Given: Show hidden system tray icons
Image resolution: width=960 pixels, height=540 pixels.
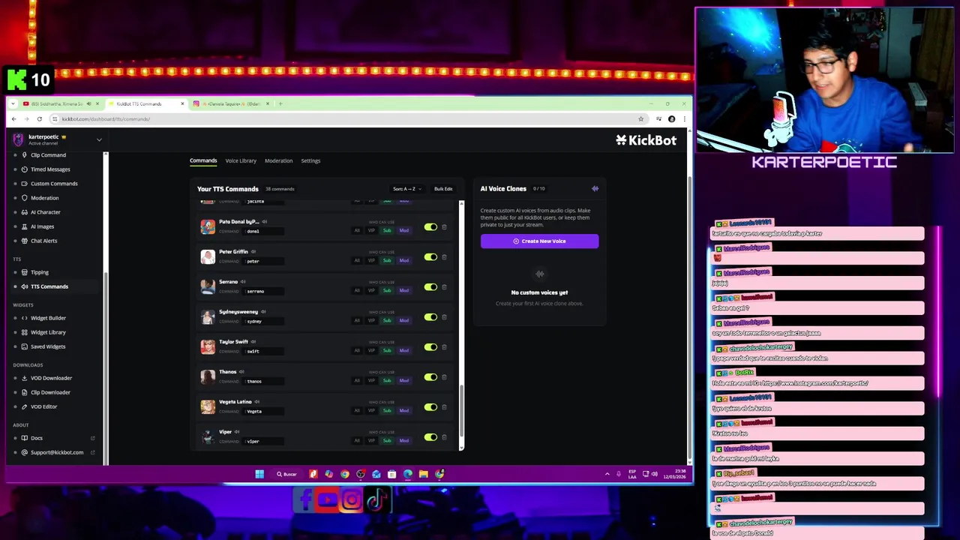Looking at the screenshot, I should (607, 474).
